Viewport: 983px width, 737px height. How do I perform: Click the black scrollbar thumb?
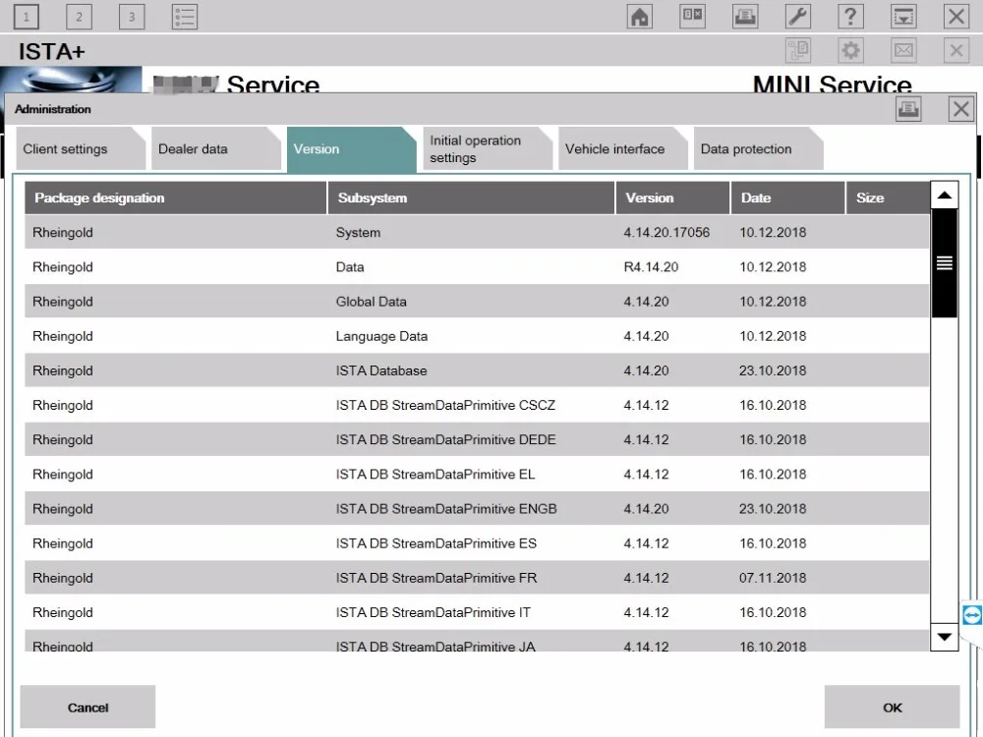pyautogui.click(x=944, y=263)
